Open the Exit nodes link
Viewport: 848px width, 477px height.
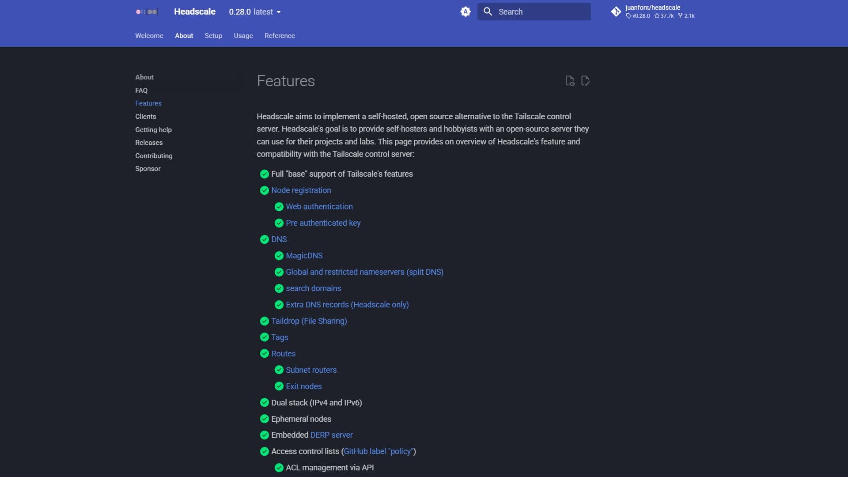304,386
